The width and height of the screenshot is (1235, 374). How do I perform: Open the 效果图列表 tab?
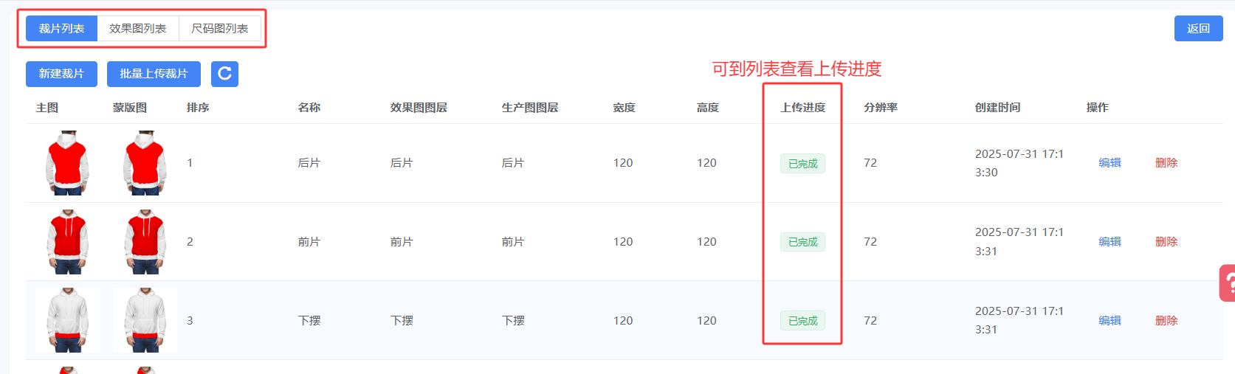point(138,29)
